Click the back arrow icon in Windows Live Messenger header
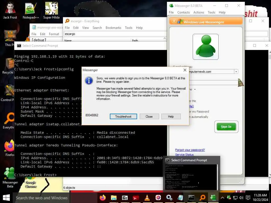Screen dimensions: 271x203 point(174,21)
